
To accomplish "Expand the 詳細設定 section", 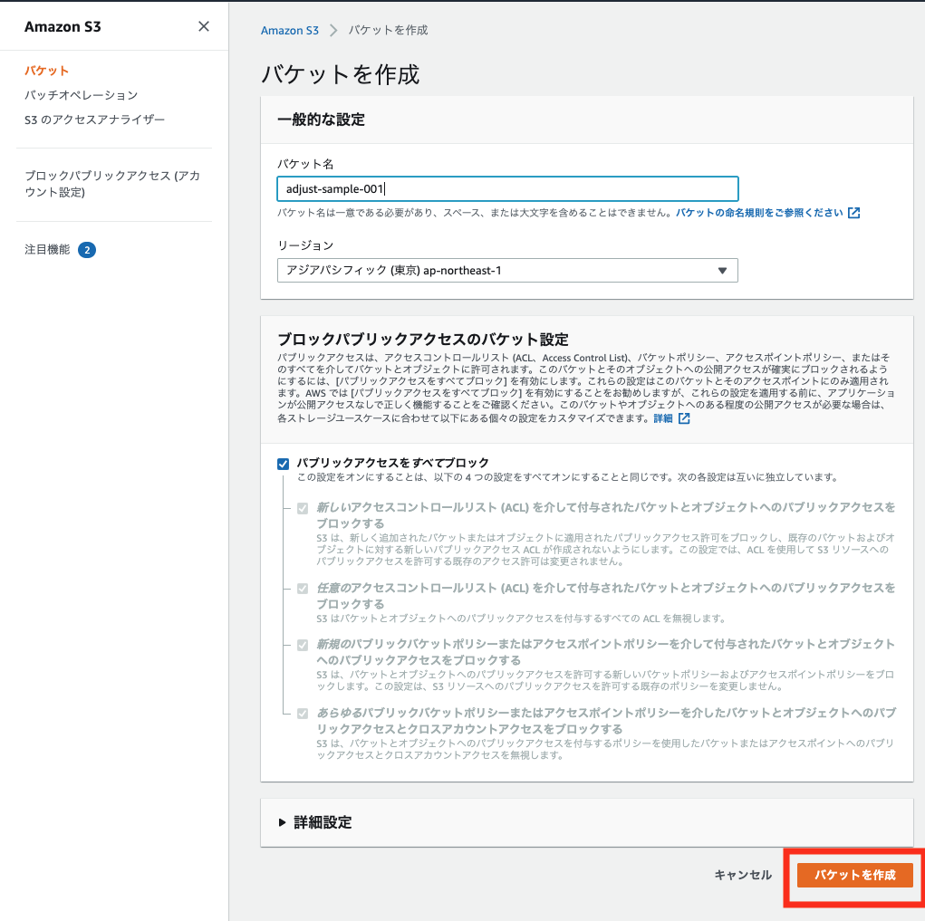I will (x=315, y=822).
